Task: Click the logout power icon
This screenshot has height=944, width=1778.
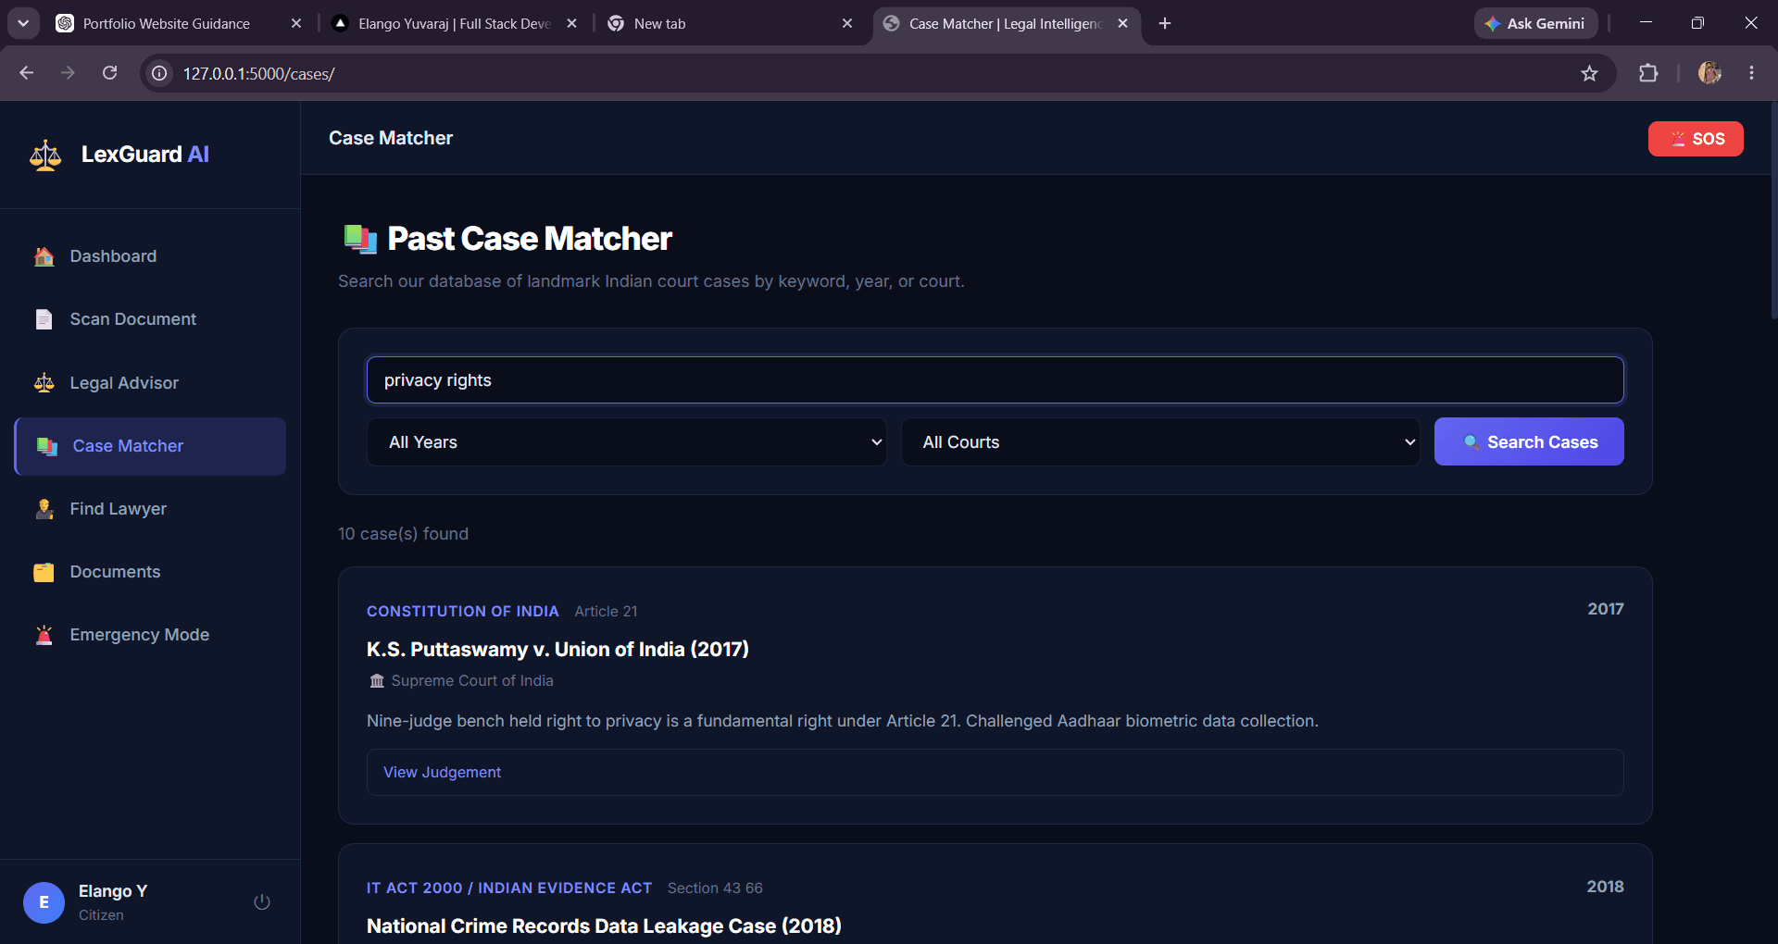Action: coord(262,901)
